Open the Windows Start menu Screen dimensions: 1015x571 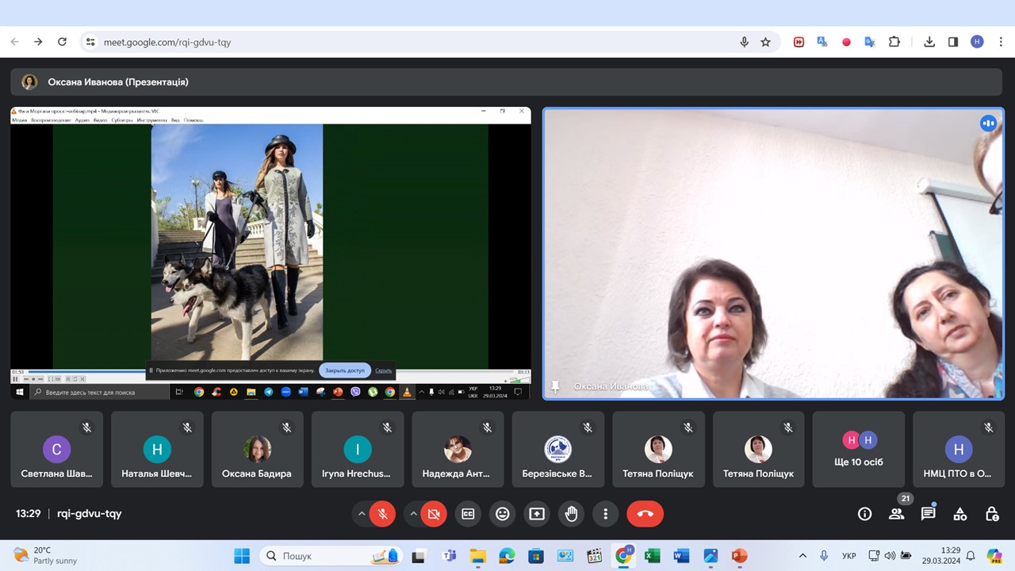[242, 556]
